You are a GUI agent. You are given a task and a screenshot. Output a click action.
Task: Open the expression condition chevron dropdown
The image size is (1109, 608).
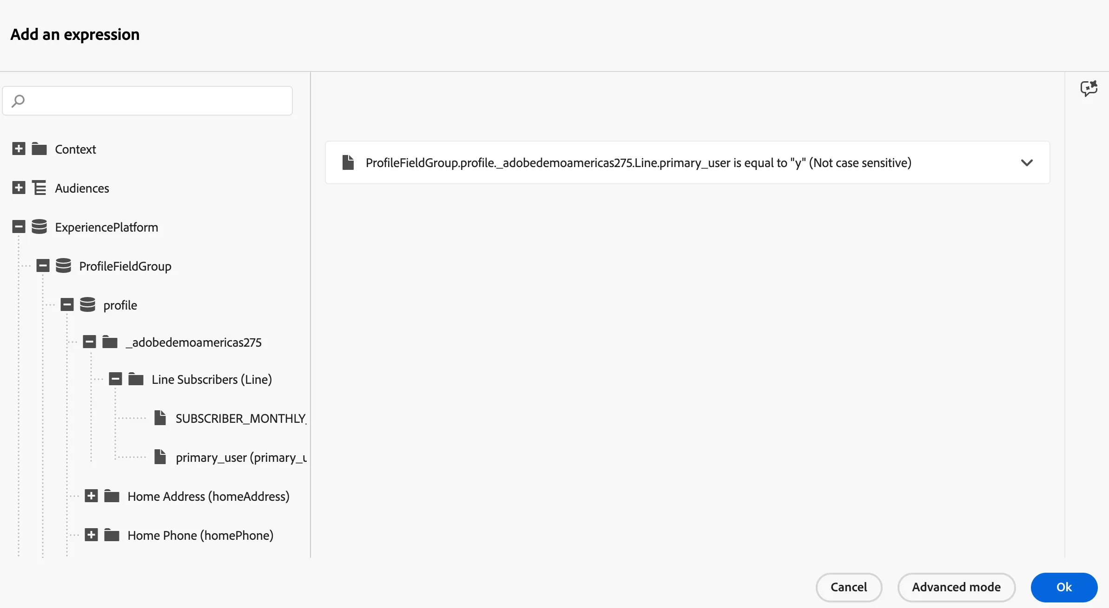click(1027, 162)
